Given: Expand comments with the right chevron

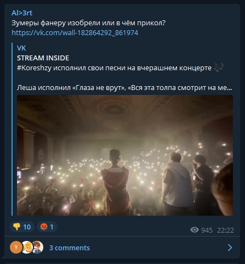Looking at the screenshot, I should pyautogui.click(x=230, y=248).
